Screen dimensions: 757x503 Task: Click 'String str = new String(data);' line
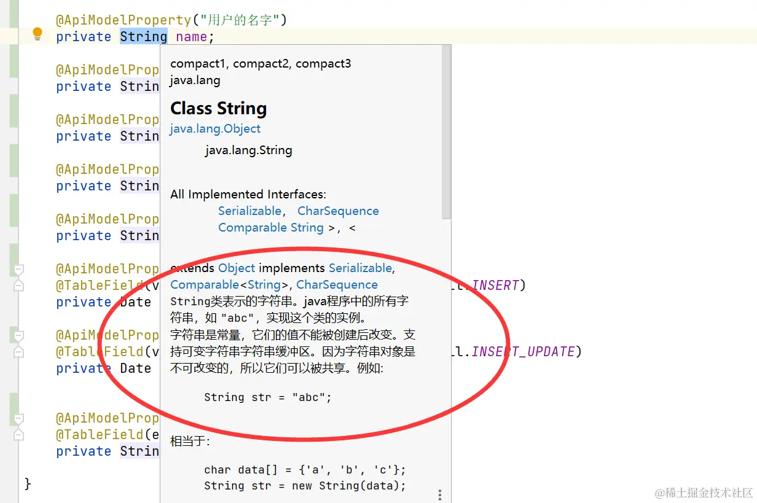coord(305,485)
